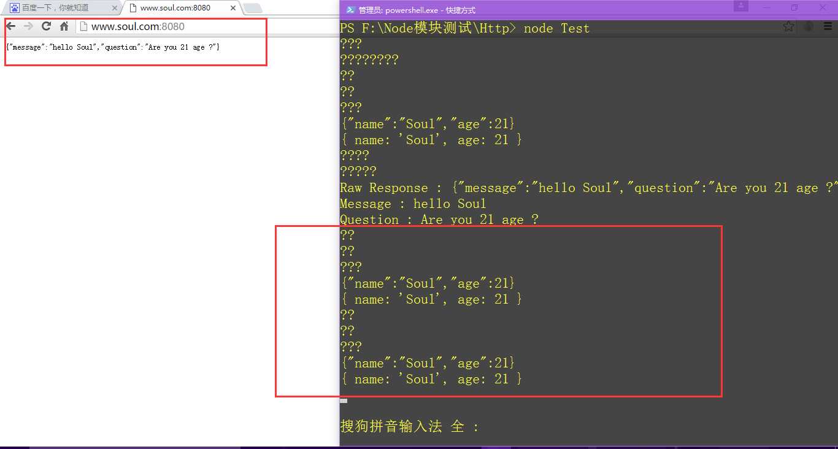The width and height of the screenshot is (838, 449).
Task: Click the 搜狗拼音输入法 status line
Action: pos(409,426)
